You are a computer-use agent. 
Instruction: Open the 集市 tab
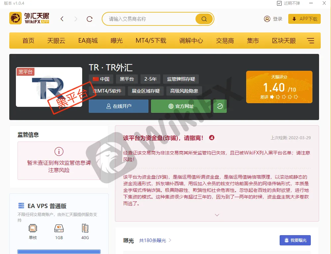[253, 40]
